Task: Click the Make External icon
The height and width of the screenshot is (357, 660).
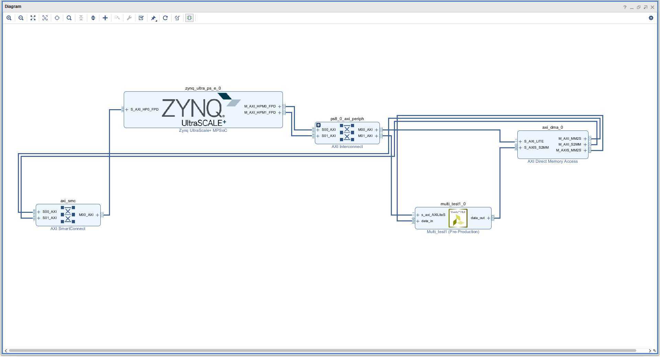Action: pyautogui.click(x=117, y=18)
